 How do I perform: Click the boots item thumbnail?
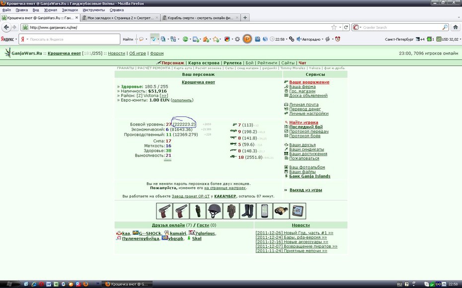(x=247, y=211)
